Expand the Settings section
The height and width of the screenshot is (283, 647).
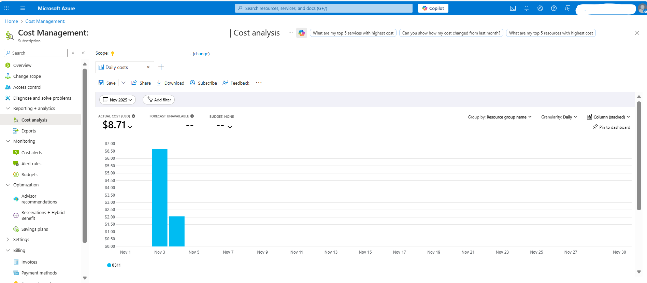(8, 239)
